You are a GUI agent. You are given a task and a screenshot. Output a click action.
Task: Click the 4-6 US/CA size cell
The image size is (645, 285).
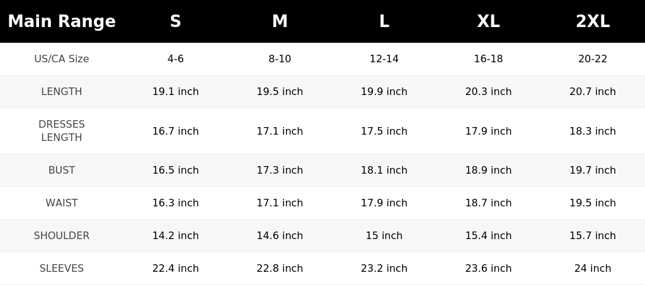pos(176,59)
